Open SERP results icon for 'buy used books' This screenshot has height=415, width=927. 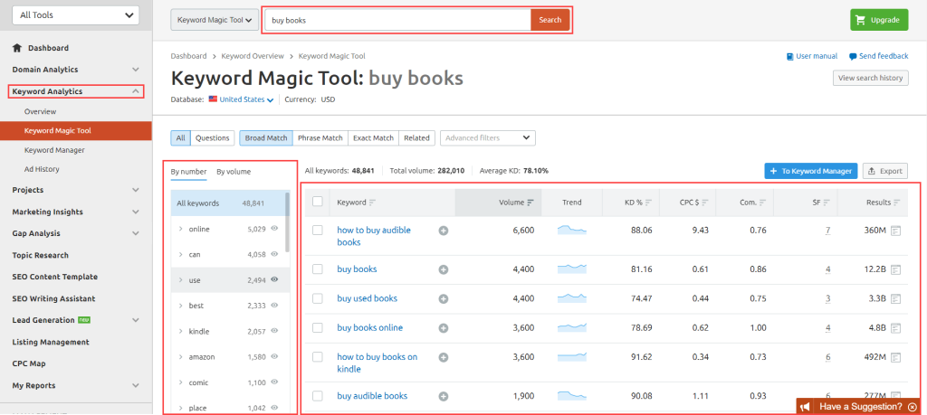click(895, 298)
